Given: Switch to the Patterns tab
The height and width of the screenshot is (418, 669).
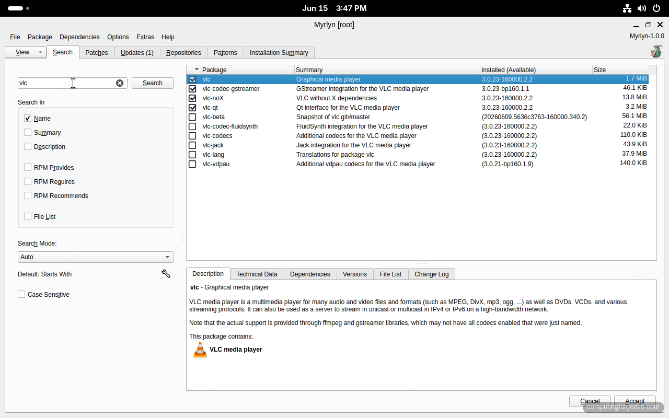Looking at the screenshot, I should point(225,53).
